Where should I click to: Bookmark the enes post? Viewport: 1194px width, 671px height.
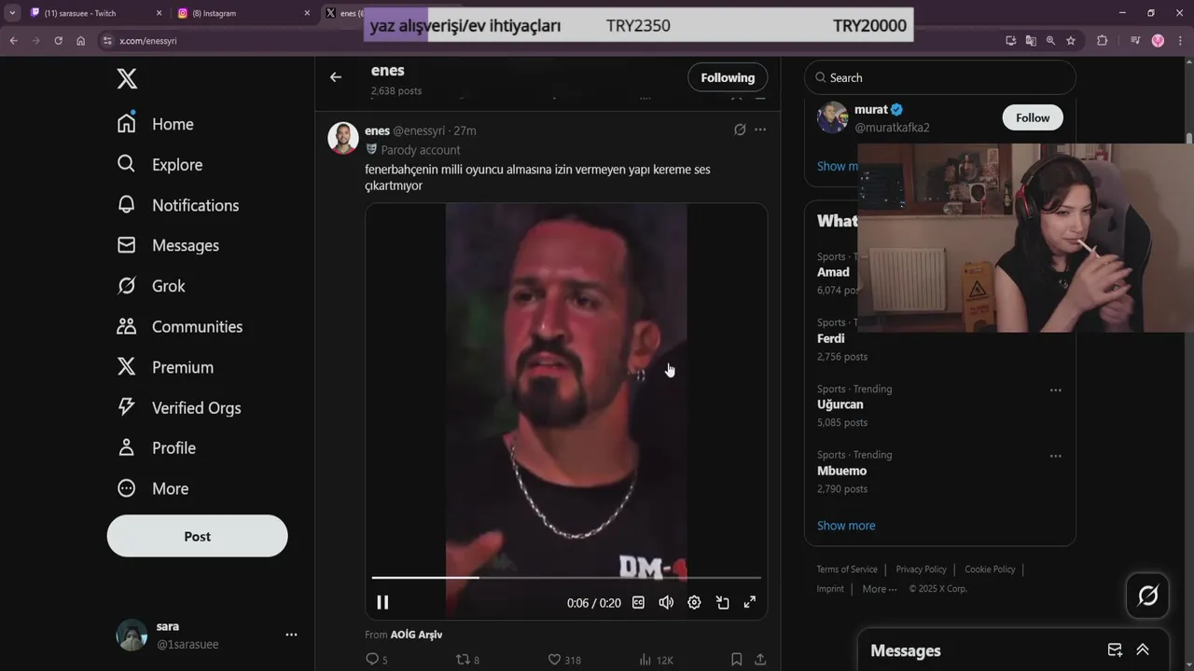coord(736,660)
